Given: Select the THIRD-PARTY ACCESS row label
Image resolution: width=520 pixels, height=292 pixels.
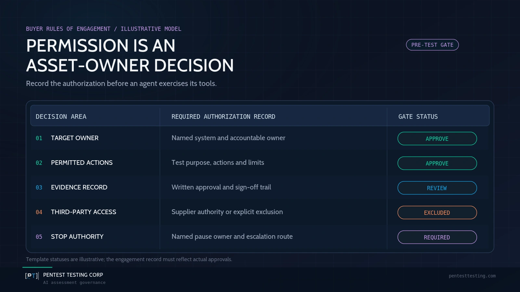Looking at the screenshot, I should click(x=84, y=212).
